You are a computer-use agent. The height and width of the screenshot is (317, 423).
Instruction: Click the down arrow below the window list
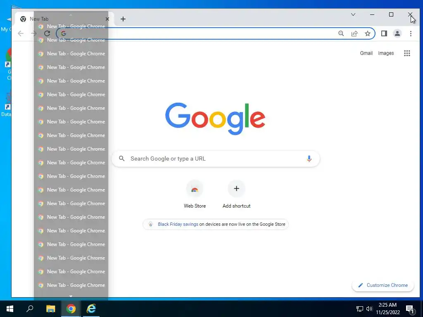pos(71,296)
